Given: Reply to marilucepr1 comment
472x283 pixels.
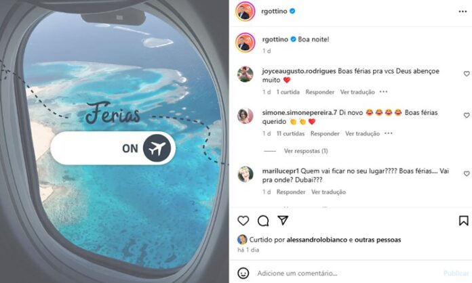Looking at the screenshot, I should coord(291,192).
